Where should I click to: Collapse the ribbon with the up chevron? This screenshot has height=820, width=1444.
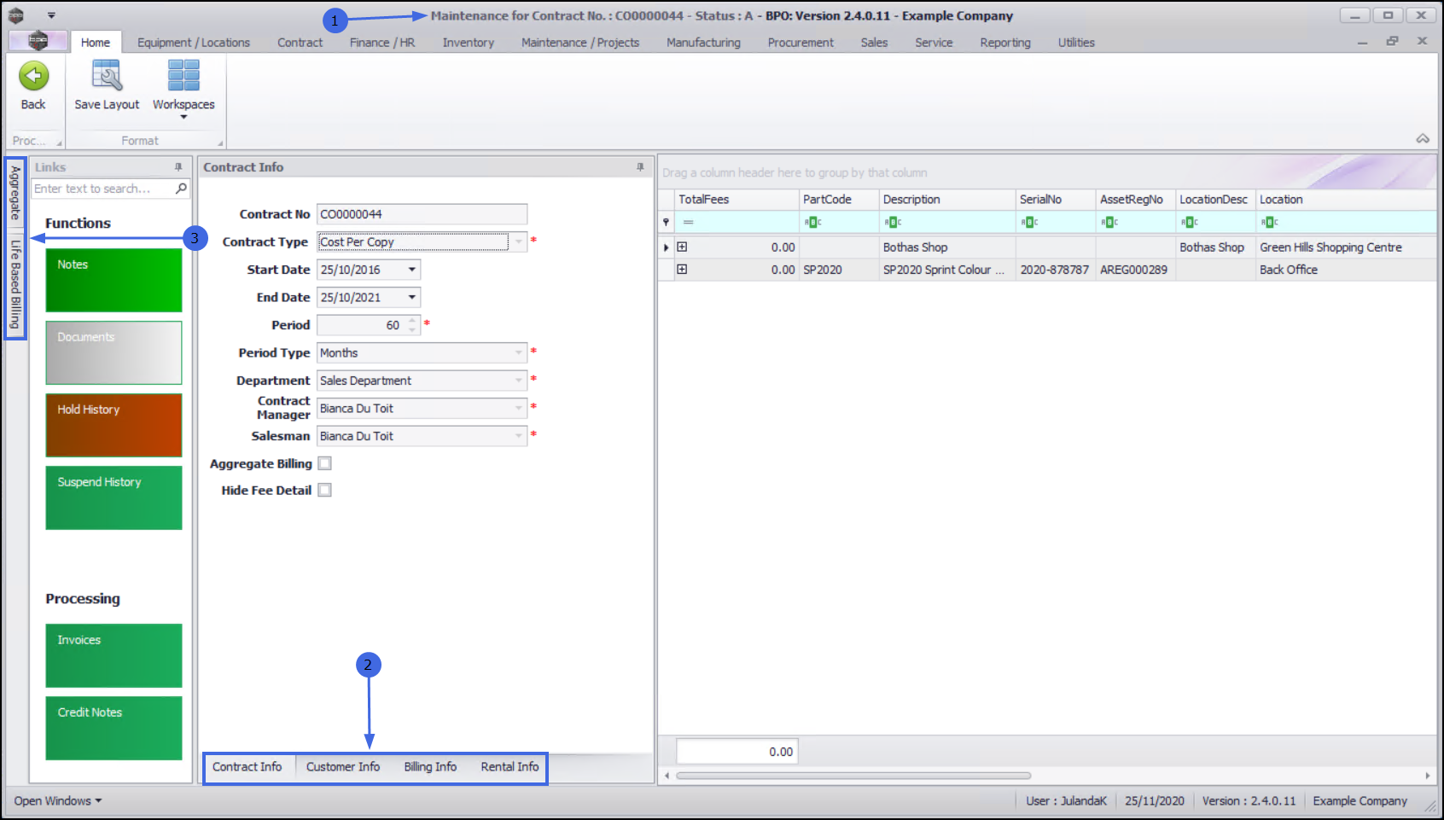(1423, 138)
